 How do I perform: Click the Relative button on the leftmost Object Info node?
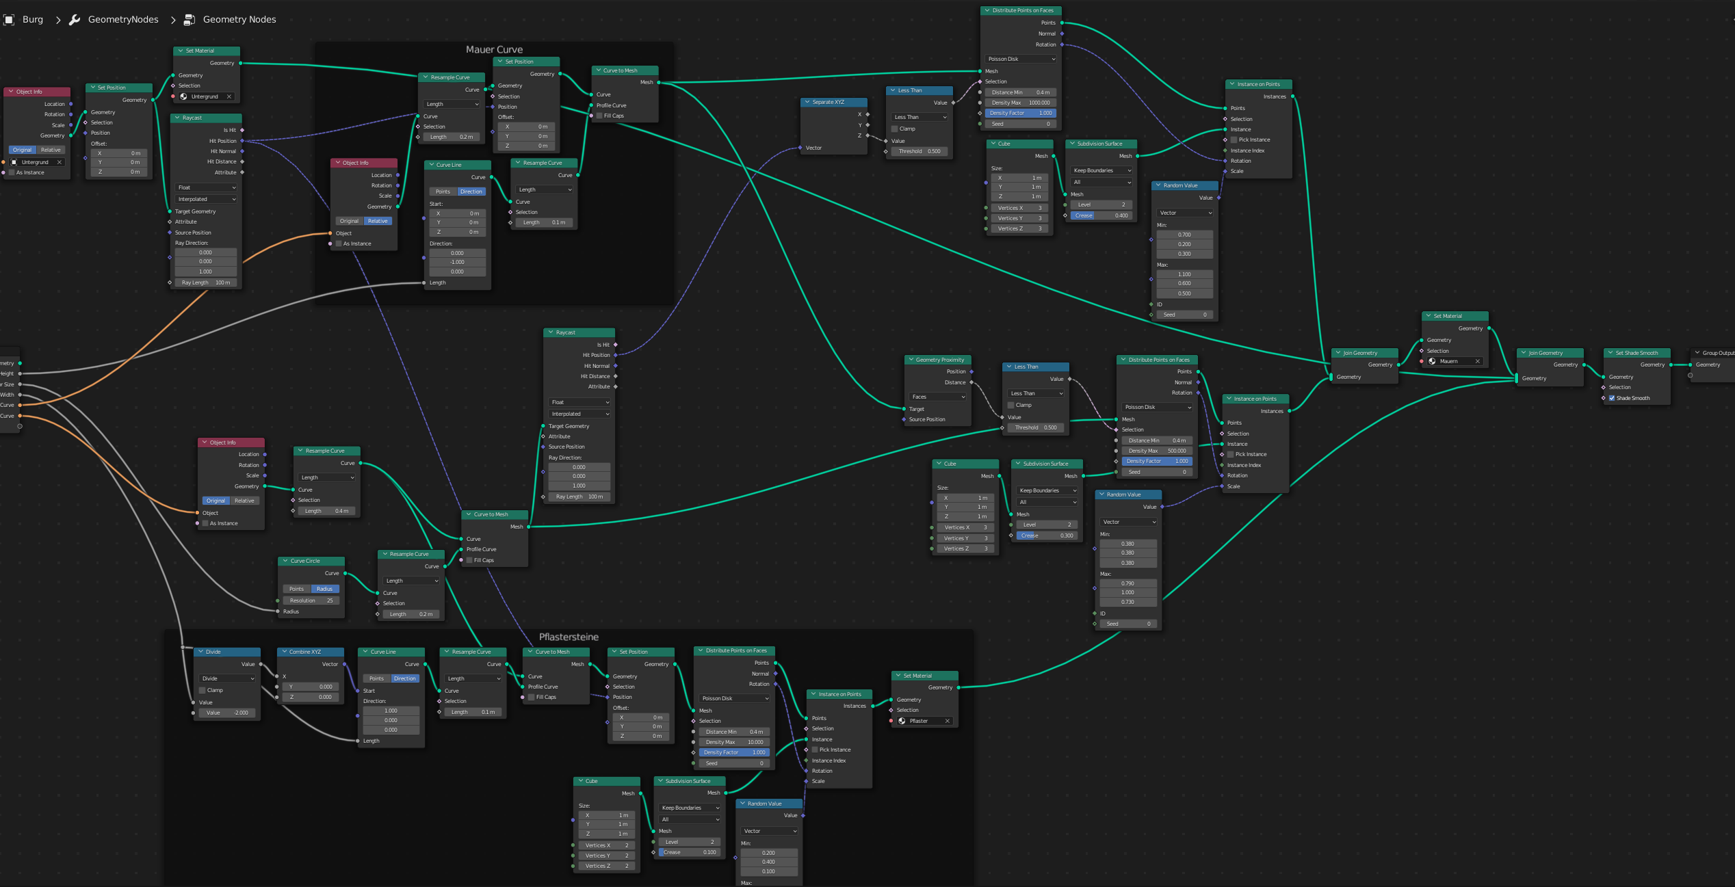tap(51, 150)
